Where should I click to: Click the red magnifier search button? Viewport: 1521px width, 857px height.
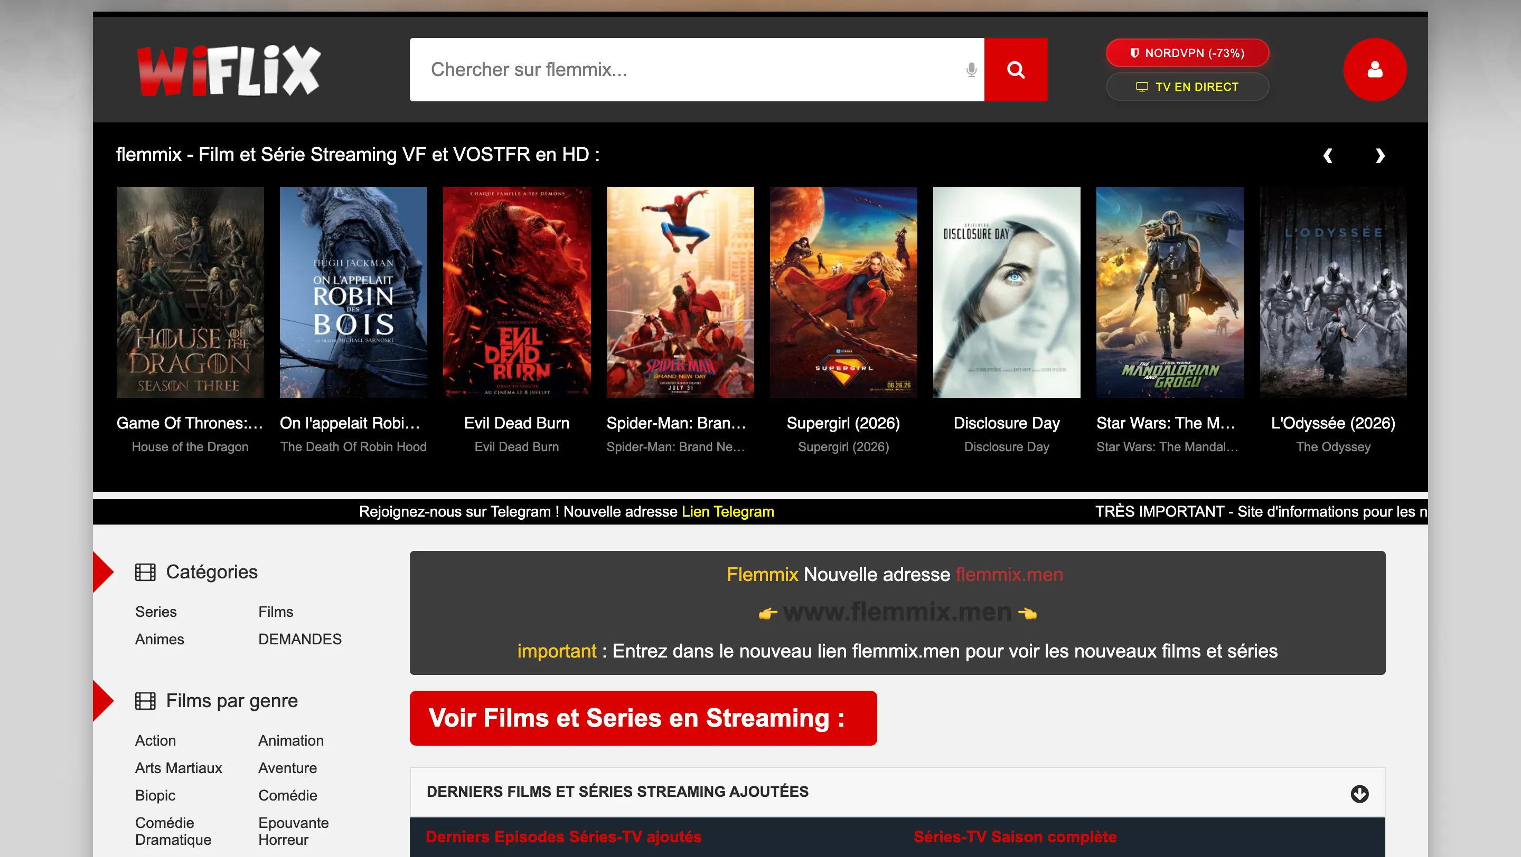pos(1016,70)
